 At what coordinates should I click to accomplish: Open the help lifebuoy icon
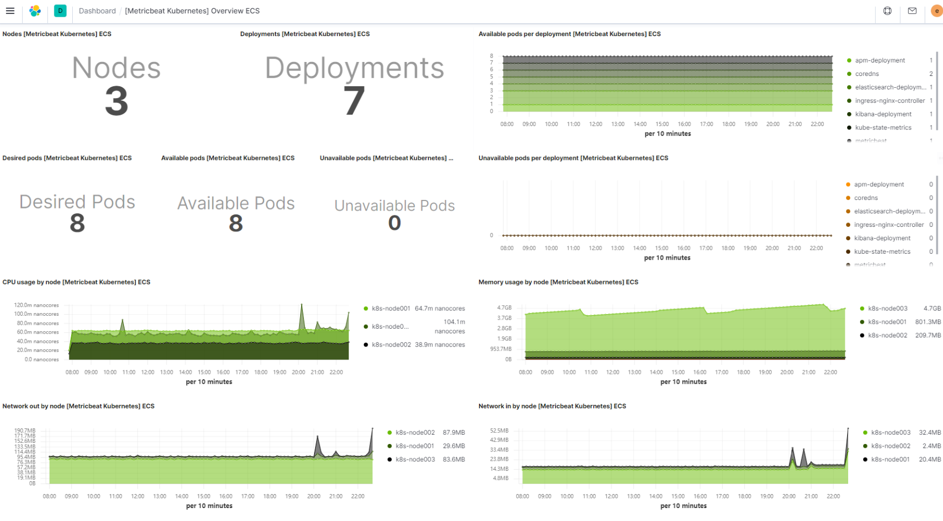[887, 11]
